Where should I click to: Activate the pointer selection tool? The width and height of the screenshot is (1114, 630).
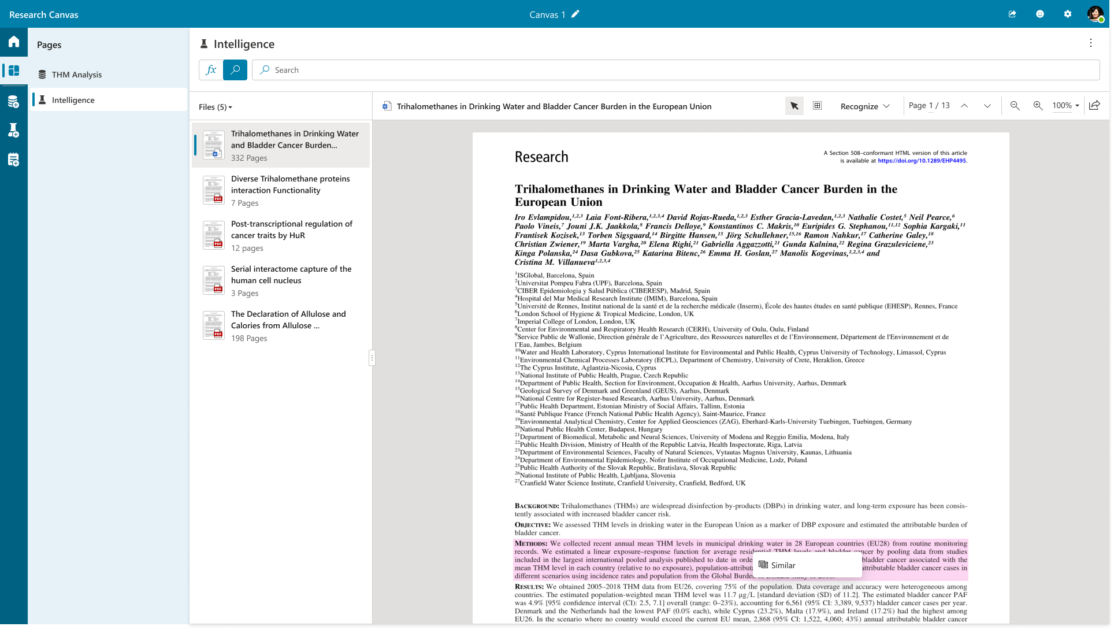pyautogui.click(x=794, y=106)
